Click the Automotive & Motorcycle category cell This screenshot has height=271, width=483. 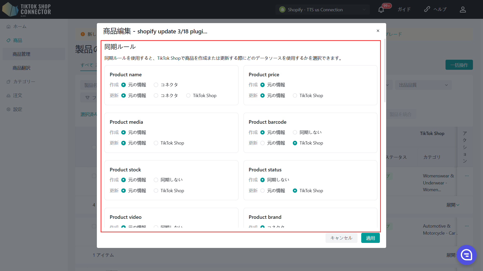click(x=440, y=230)
